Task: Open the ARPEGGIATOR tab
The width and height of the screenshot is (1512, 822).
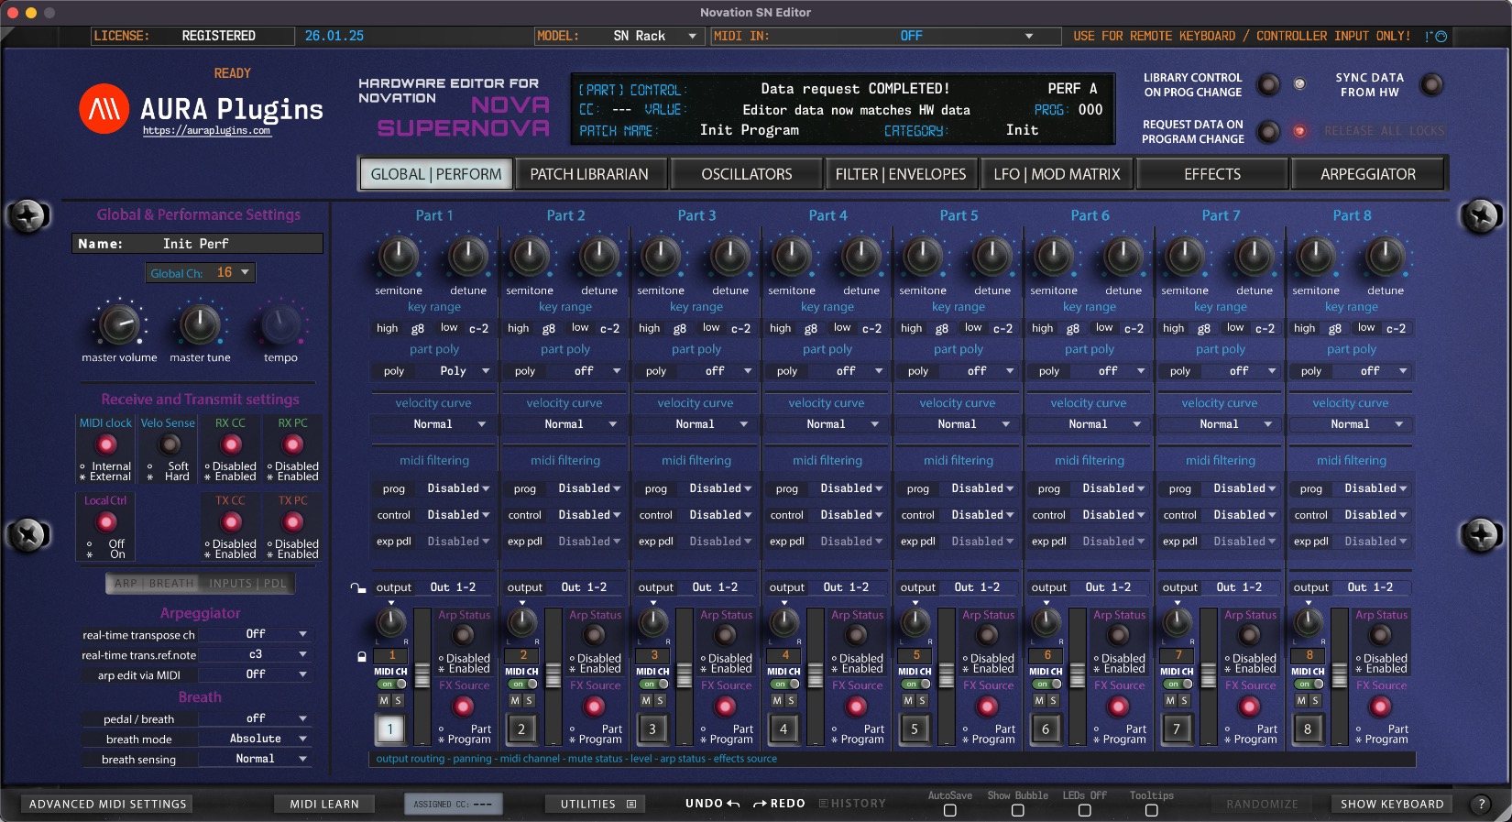Action: tap(1367, 174)
